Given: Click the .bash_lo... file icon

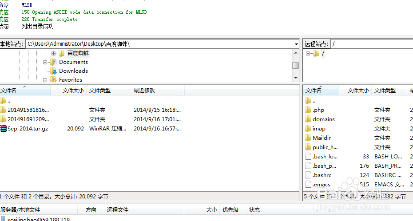Looking at the screenshot, I should (308, 156).
